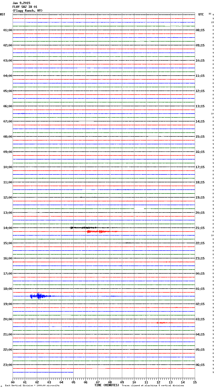Click the small red event on 20:15 trace

[164, 323]
